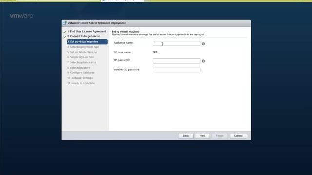Go to step 2 Connect to target server
Screen dimensions: 312x175
pos(83,36)
